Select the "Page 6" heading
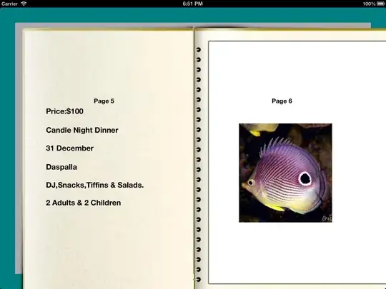 282,101
